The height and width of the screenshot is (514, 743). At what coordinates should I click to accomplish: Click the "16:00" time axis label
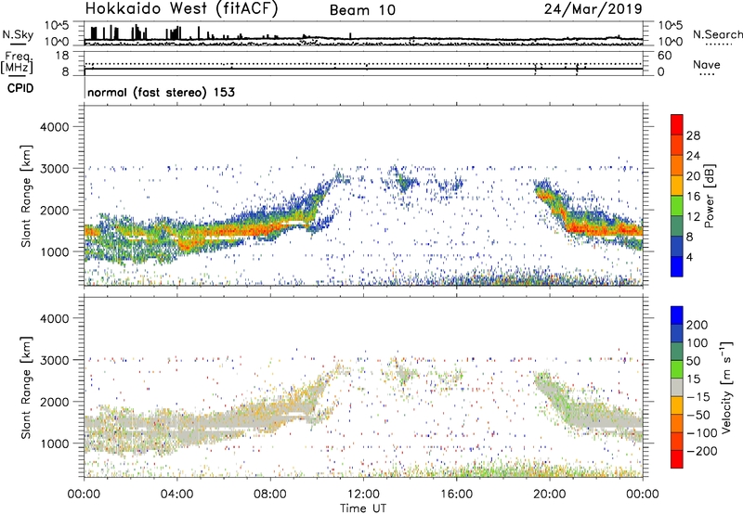click(x=456, y=495)
